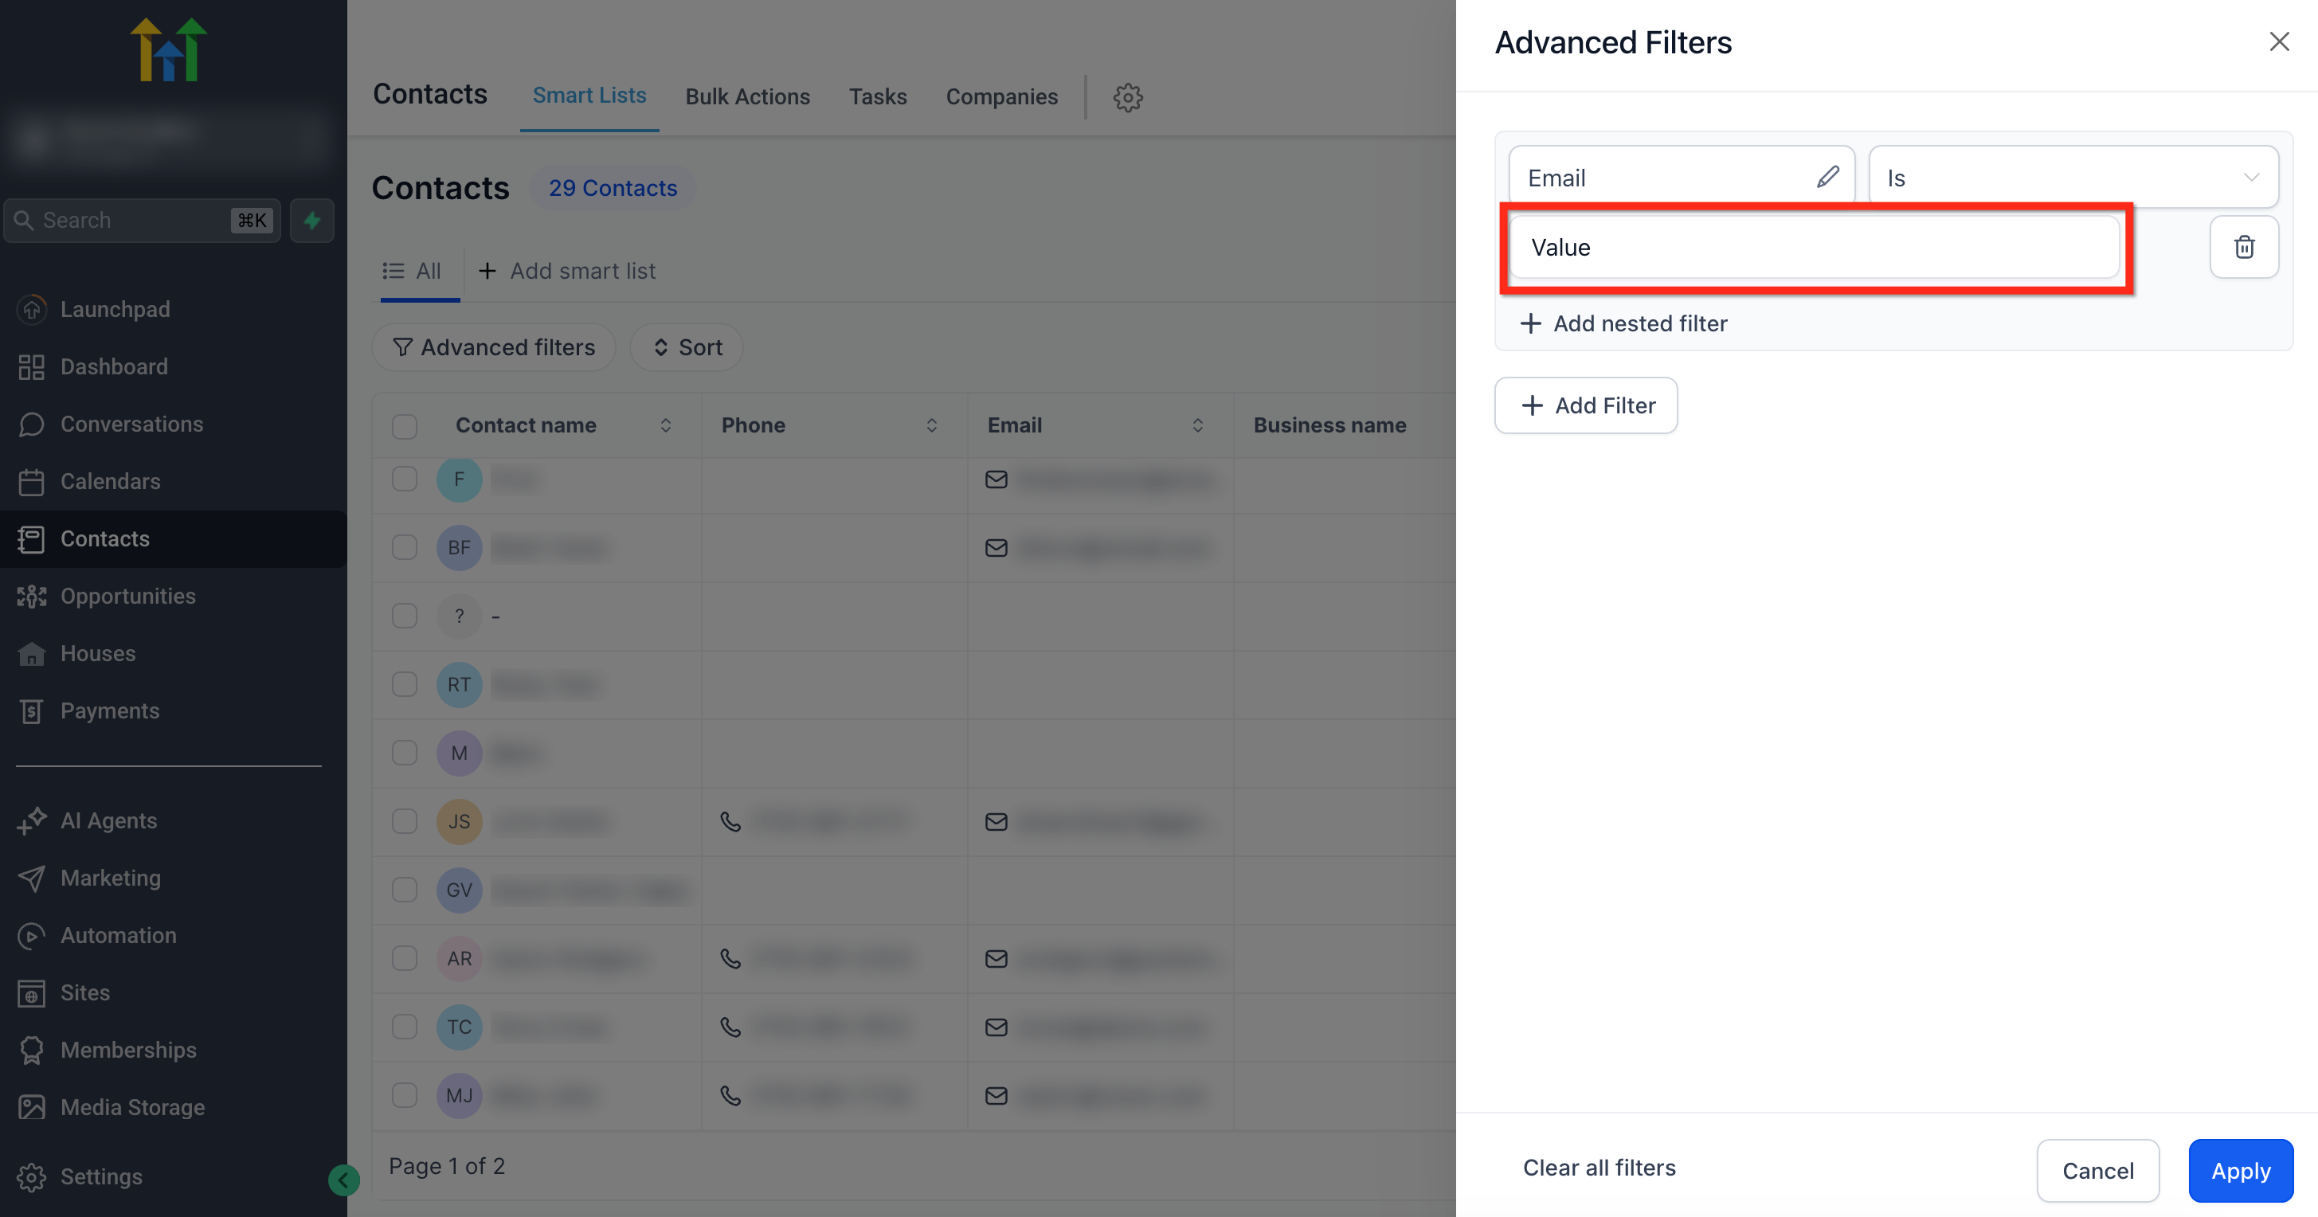Go to Automation in sidebar

[118, 936]
